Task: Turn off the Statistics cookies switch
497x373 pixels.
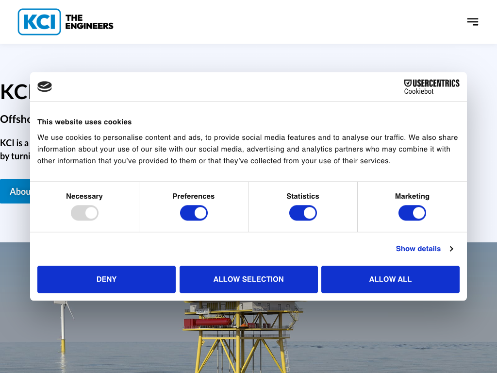Action: (x=303, y=213)
